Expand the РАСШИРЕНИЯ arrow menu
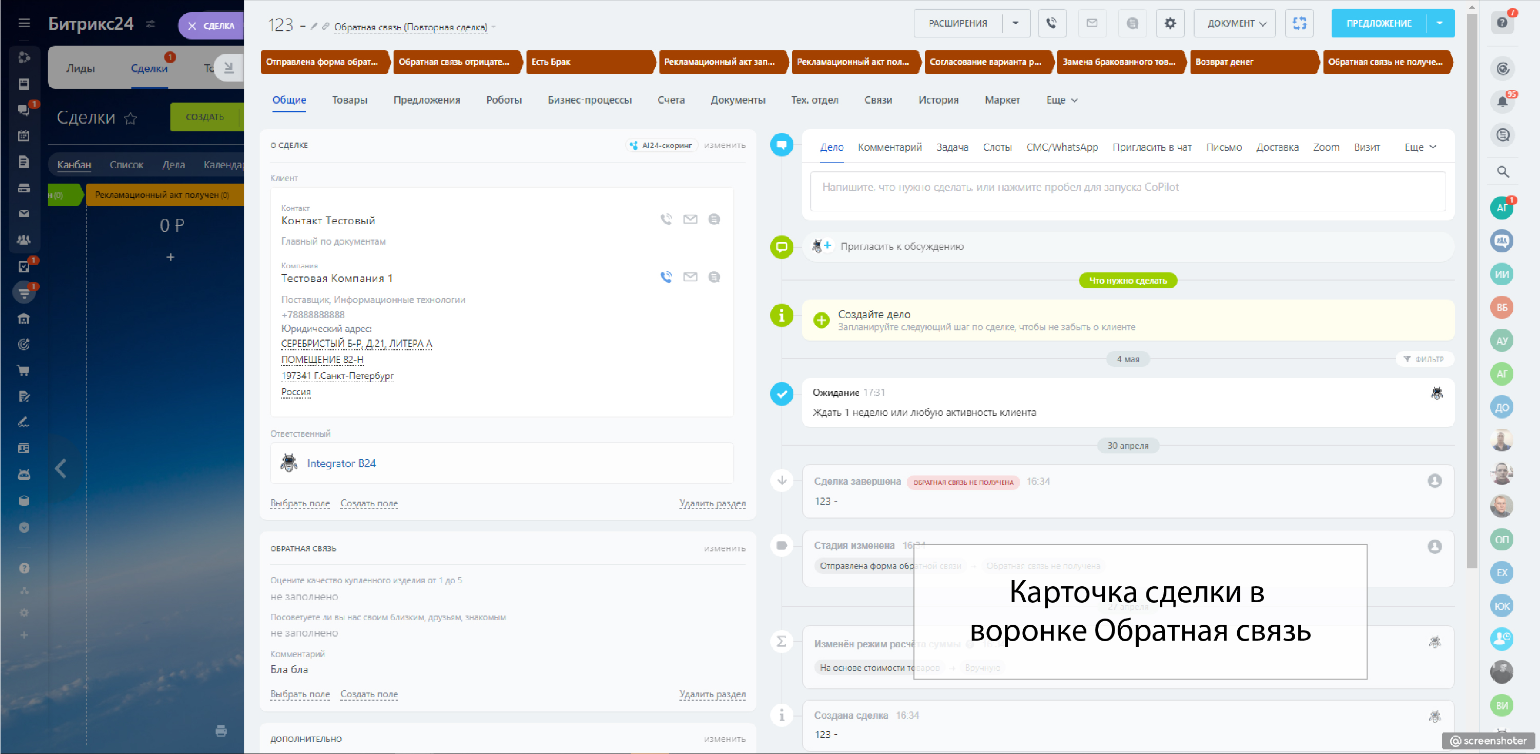This screenshot has width=1540, height=754. coord(1015,23)
